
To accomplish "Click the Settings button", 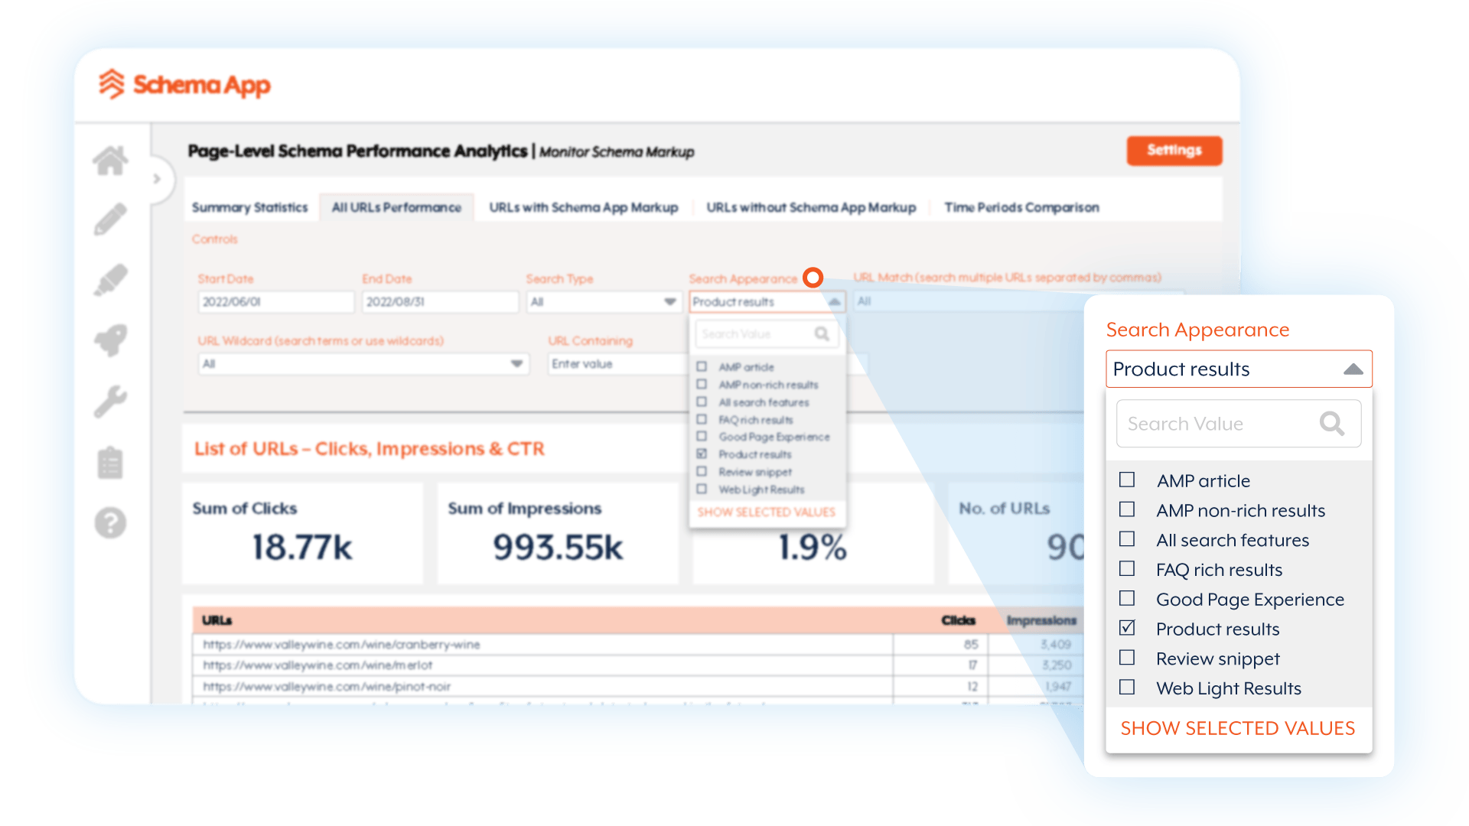I will click(1174, 151).
